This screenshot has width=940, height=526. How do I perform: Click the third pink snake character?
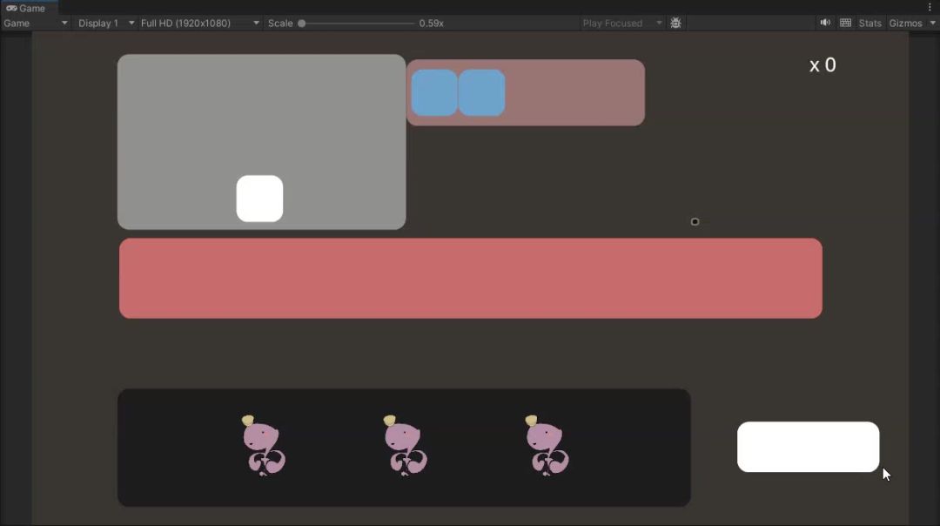[546, 446]
